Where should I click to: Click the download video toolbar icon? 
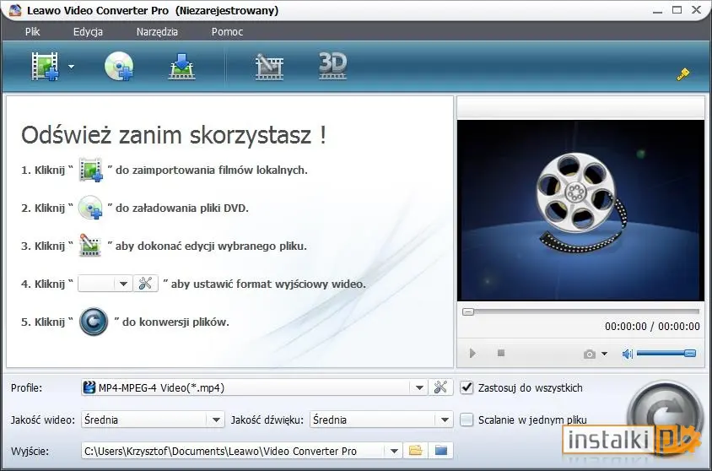pos(181,67)
